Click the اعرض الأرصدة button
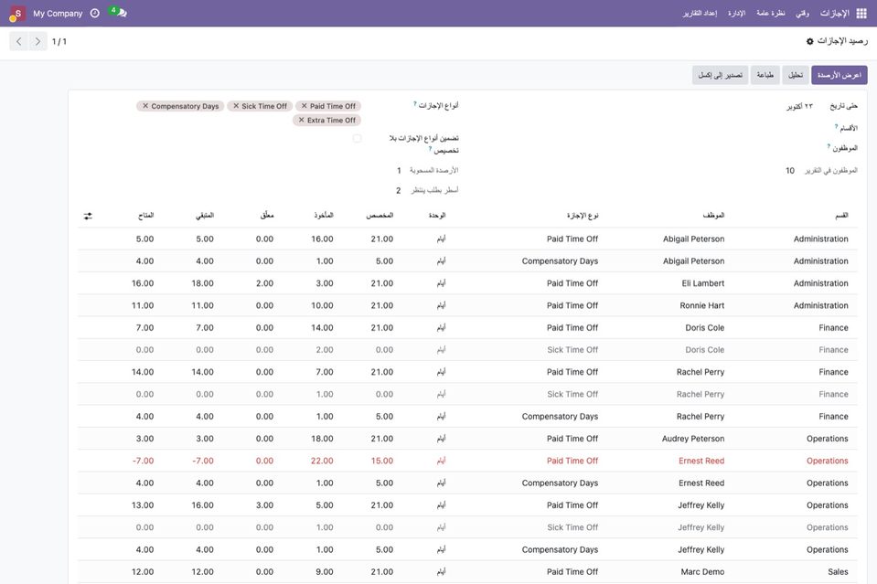The image size is (877, 584). pos(839,75)
